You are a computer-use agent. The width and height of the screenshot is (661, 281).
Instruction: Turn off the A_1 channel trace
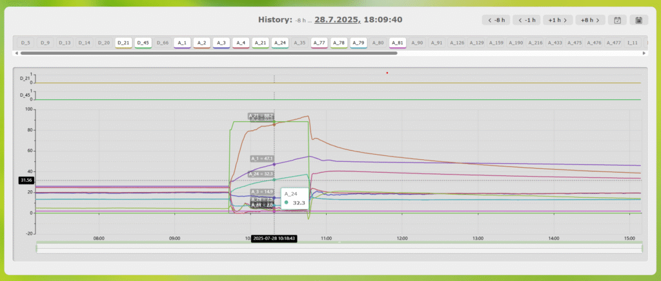coord(182,43)
